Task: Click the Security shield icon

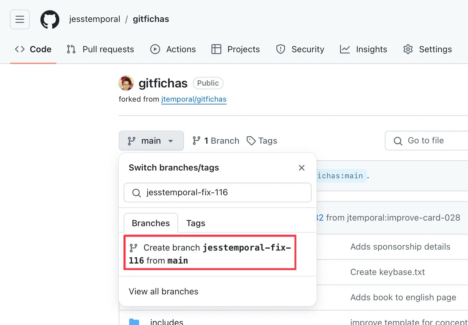Action: (x=280, y=49)
